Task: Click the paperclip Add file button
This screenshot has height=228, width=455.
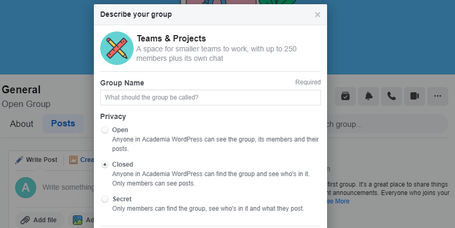Action: pos(39,220)
